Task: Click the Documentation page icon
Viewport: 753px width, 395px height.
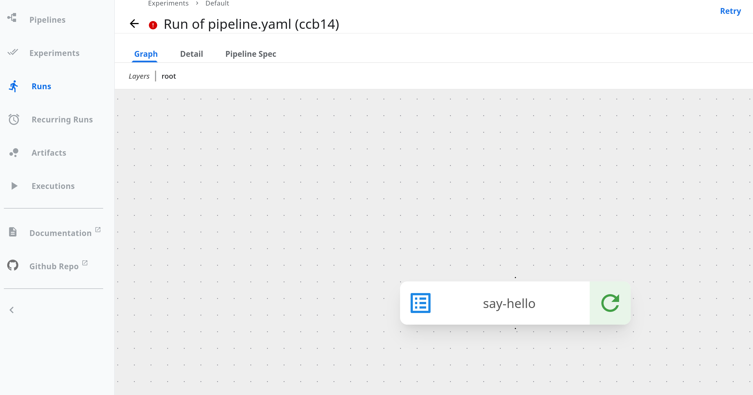Action: 13,232
